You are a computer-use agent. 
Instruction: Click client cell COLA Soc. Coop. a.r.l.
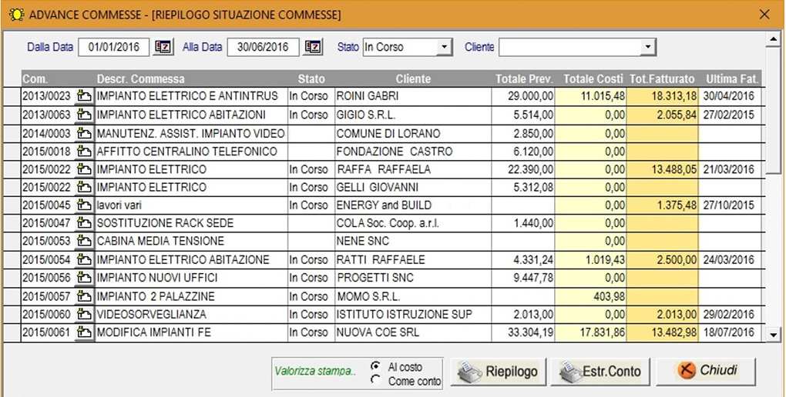pos(413,223)
